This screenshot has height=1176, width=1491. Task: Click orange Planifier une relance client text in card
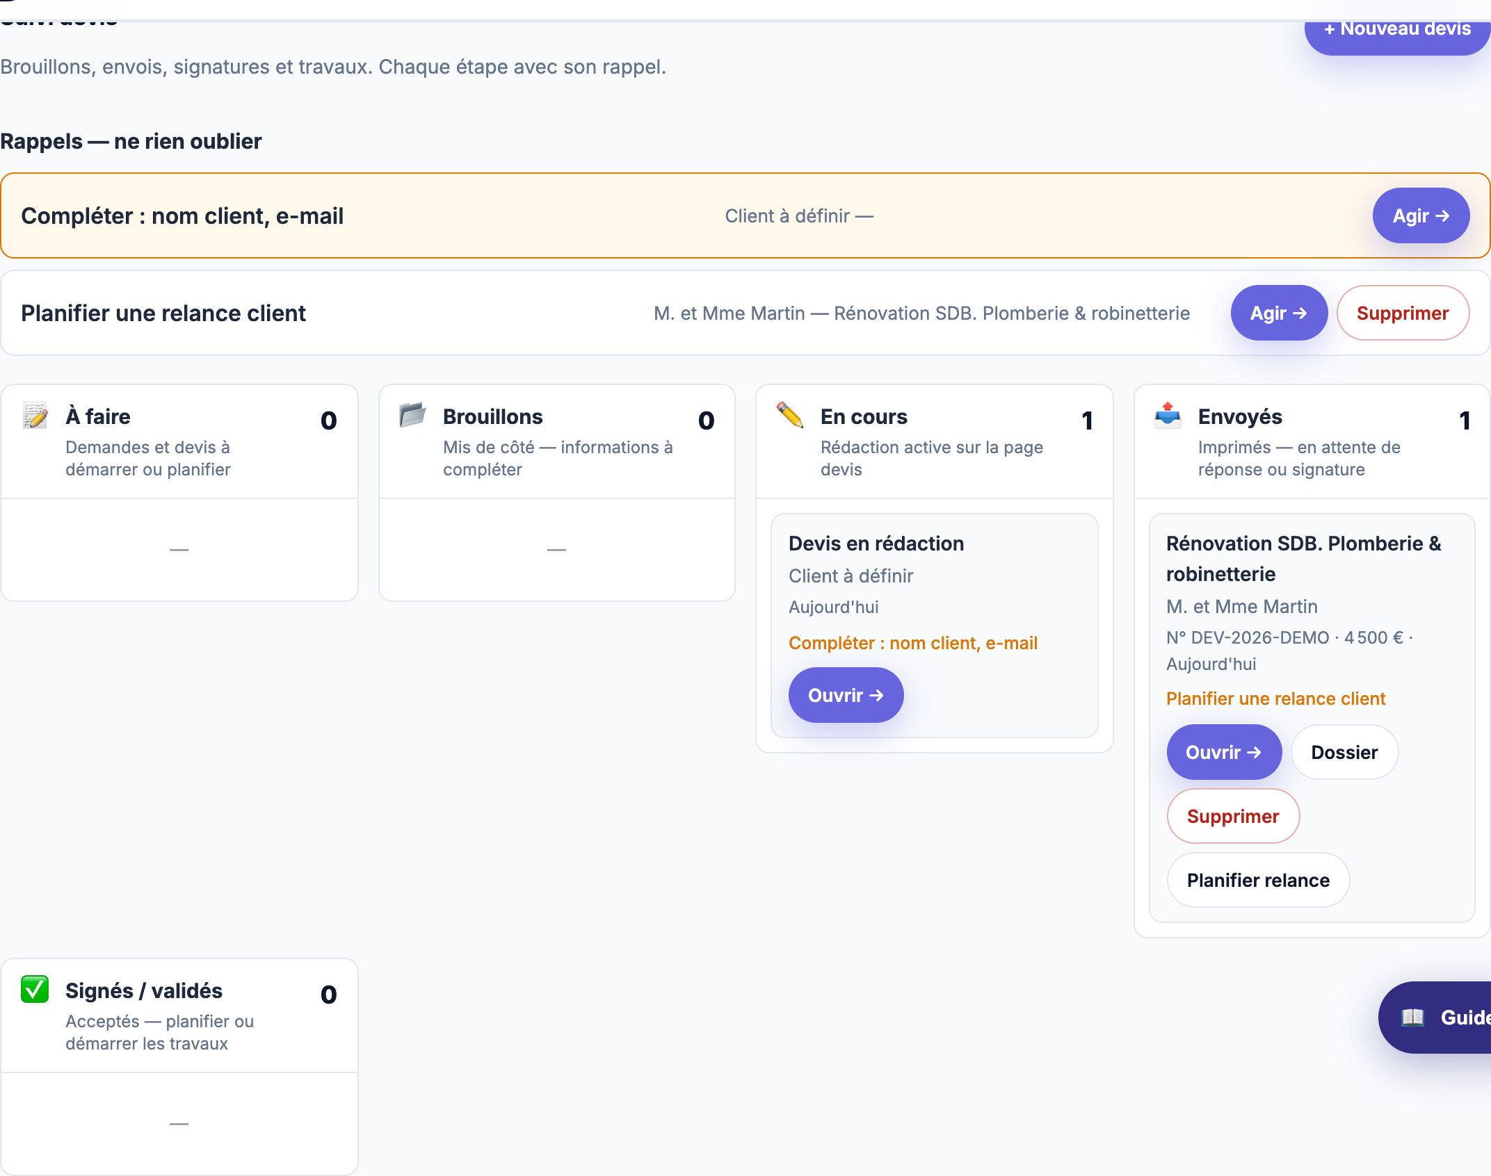(x=1276, y=699)
